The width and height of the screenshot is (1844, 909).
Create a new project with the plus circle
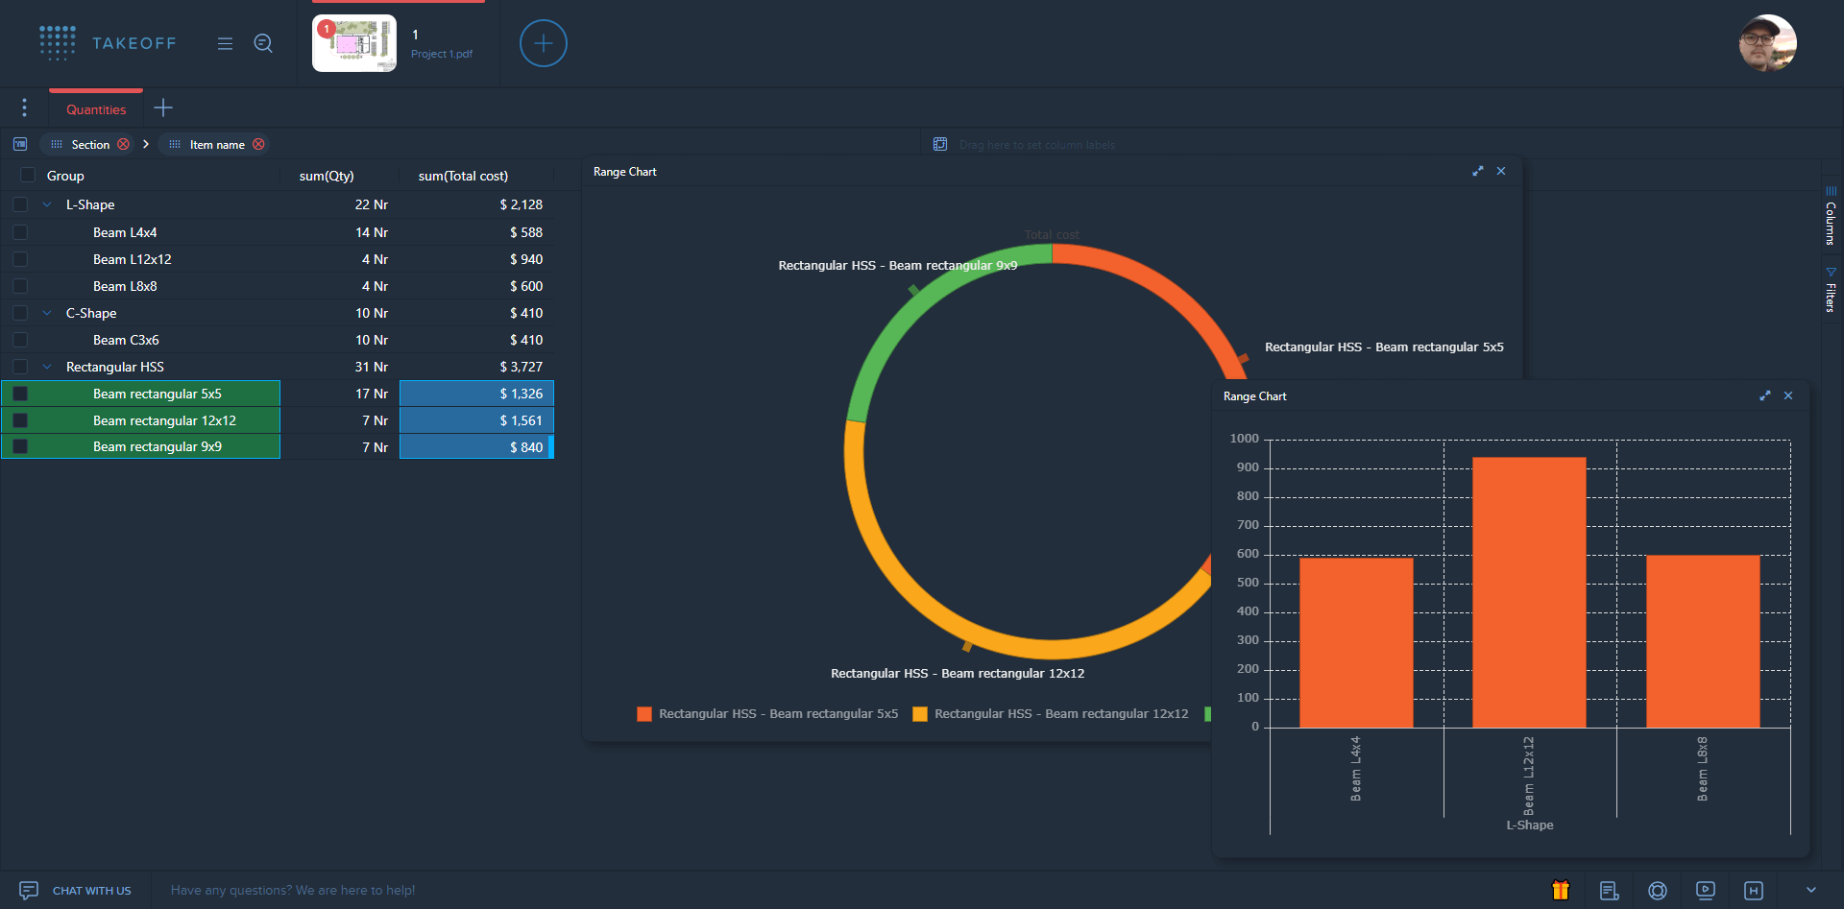[544, 43]
